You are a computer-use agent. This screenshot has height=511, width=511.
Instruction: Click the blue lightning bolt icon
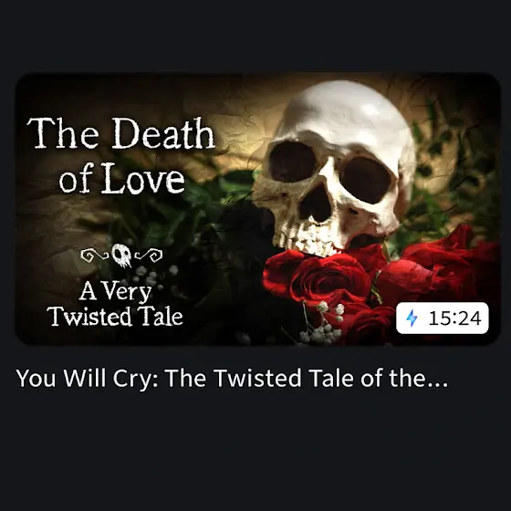[412, 318]
